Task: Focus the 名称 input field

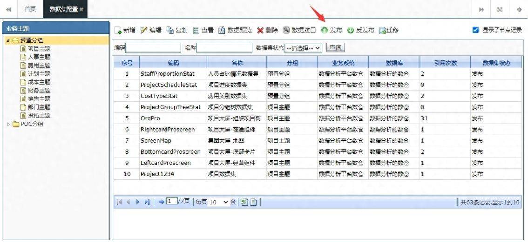Action: (x=224, y=48)
